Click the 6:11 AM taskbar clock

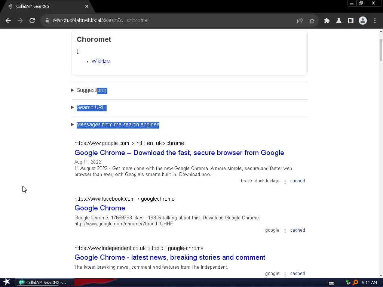(369, 283)
